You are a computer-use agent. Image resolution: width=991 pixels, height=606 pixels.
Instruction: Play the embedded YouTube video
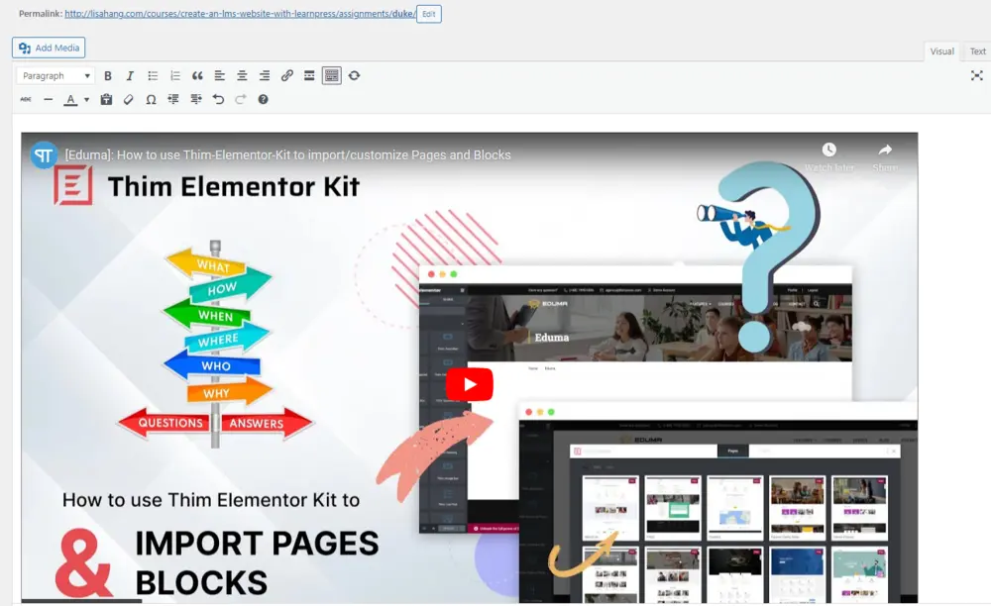469,384
